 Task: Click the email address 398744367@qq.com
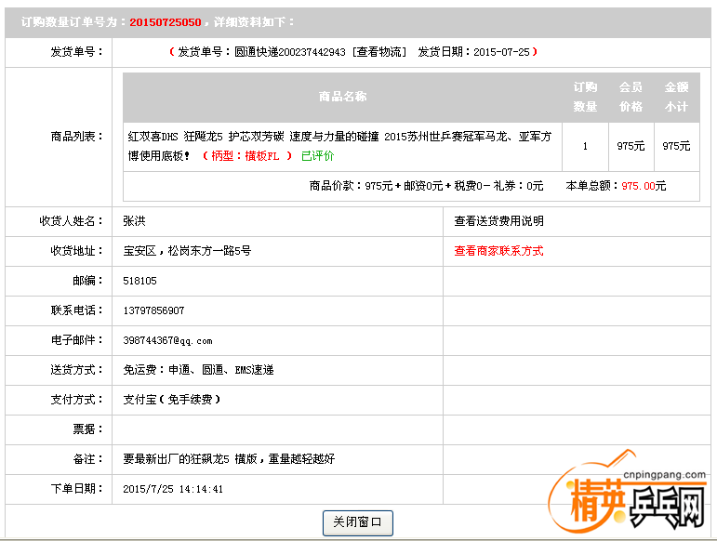[x=167, y=340]
